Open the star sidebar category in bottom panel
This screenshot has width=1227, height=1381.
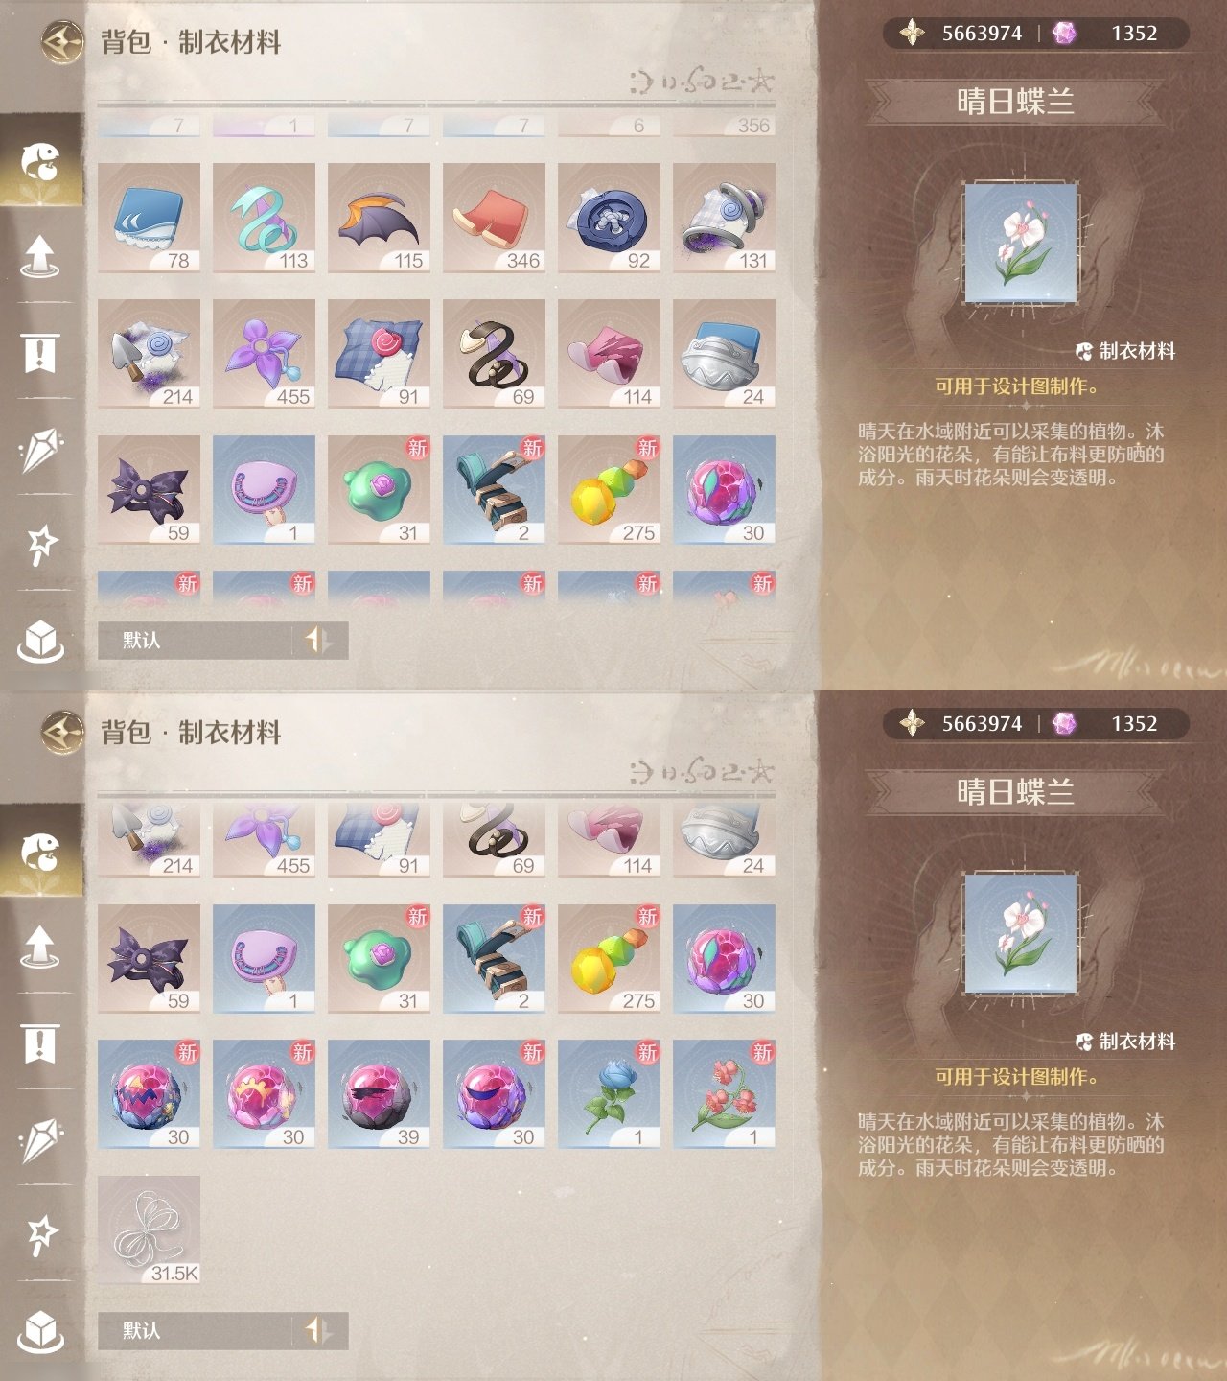click(40, 1234)
